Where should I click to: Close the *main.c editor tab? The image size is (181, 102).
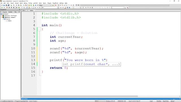[35, 10]
